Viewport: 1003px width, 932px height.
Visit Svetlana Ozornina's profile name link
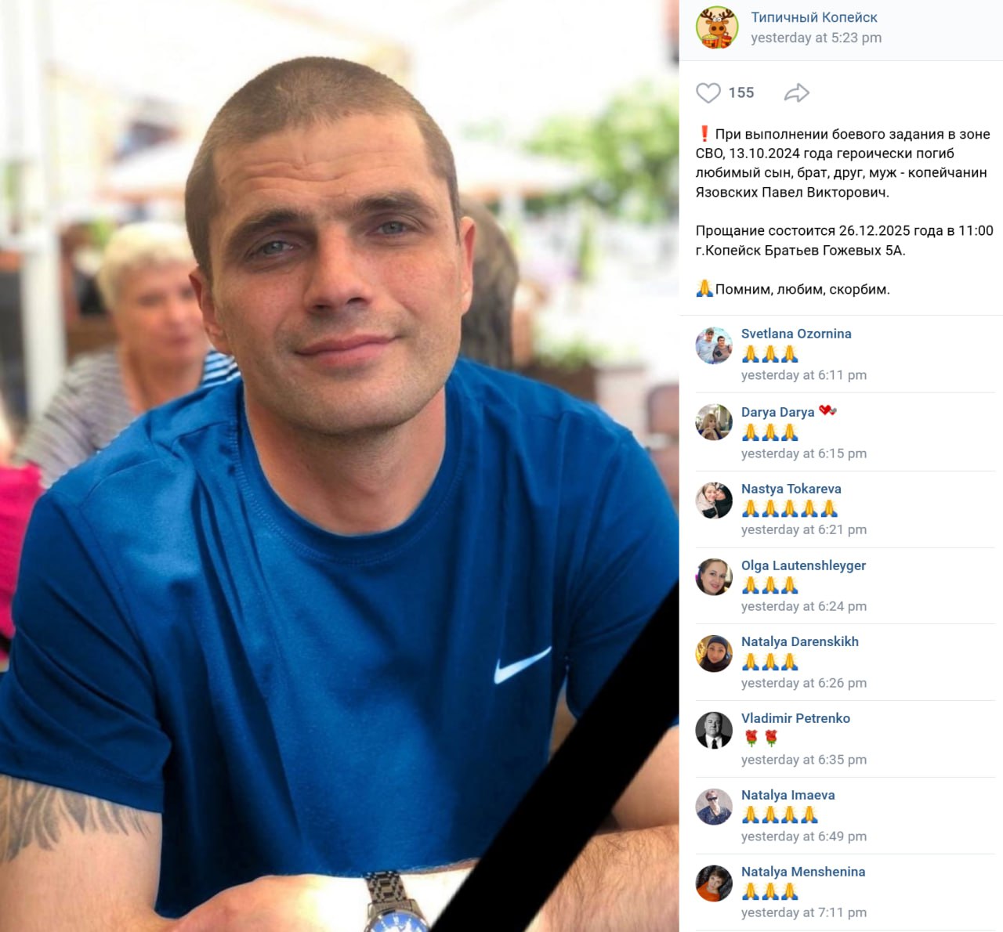pos(796,334)
